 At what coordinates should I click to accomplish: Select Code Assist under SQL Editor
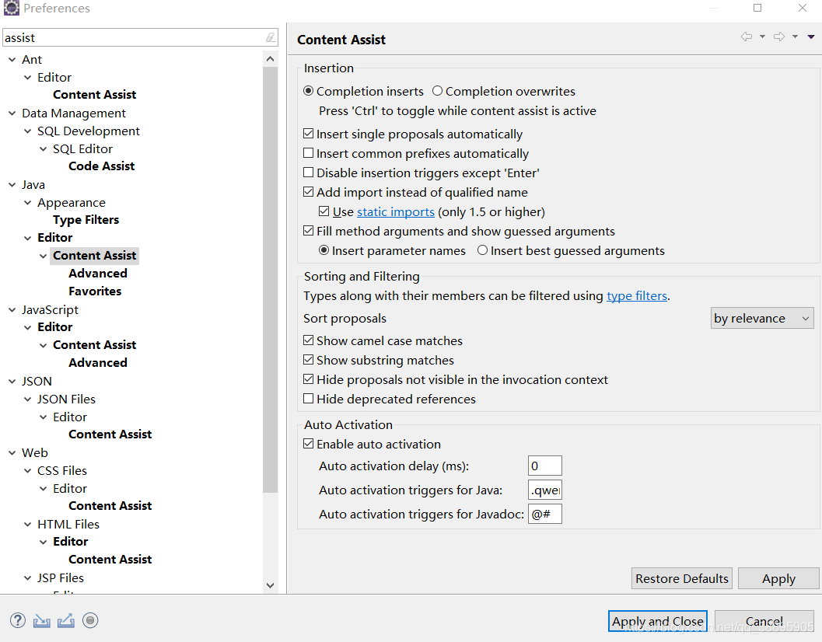click(x=102, y=166)
